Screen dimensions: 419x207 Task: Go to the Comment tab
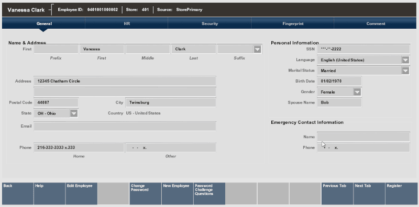coord(376,24)
